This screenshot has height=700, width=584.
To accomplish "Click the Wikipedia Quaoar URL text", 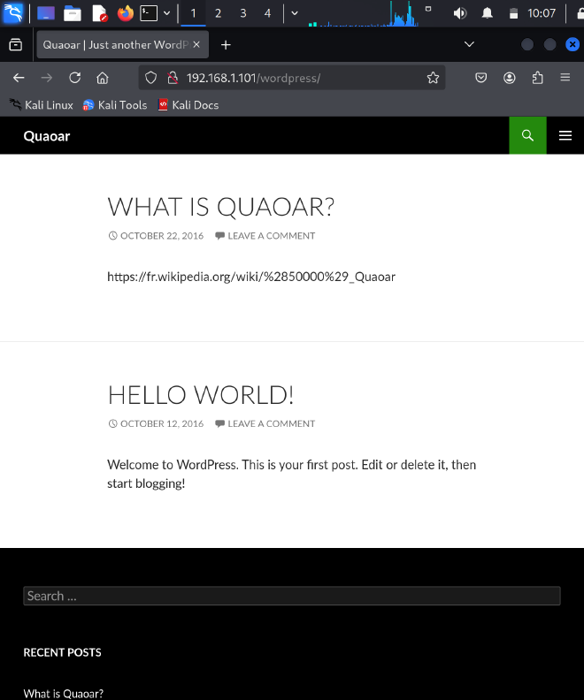I will click(x=251, y=277).
